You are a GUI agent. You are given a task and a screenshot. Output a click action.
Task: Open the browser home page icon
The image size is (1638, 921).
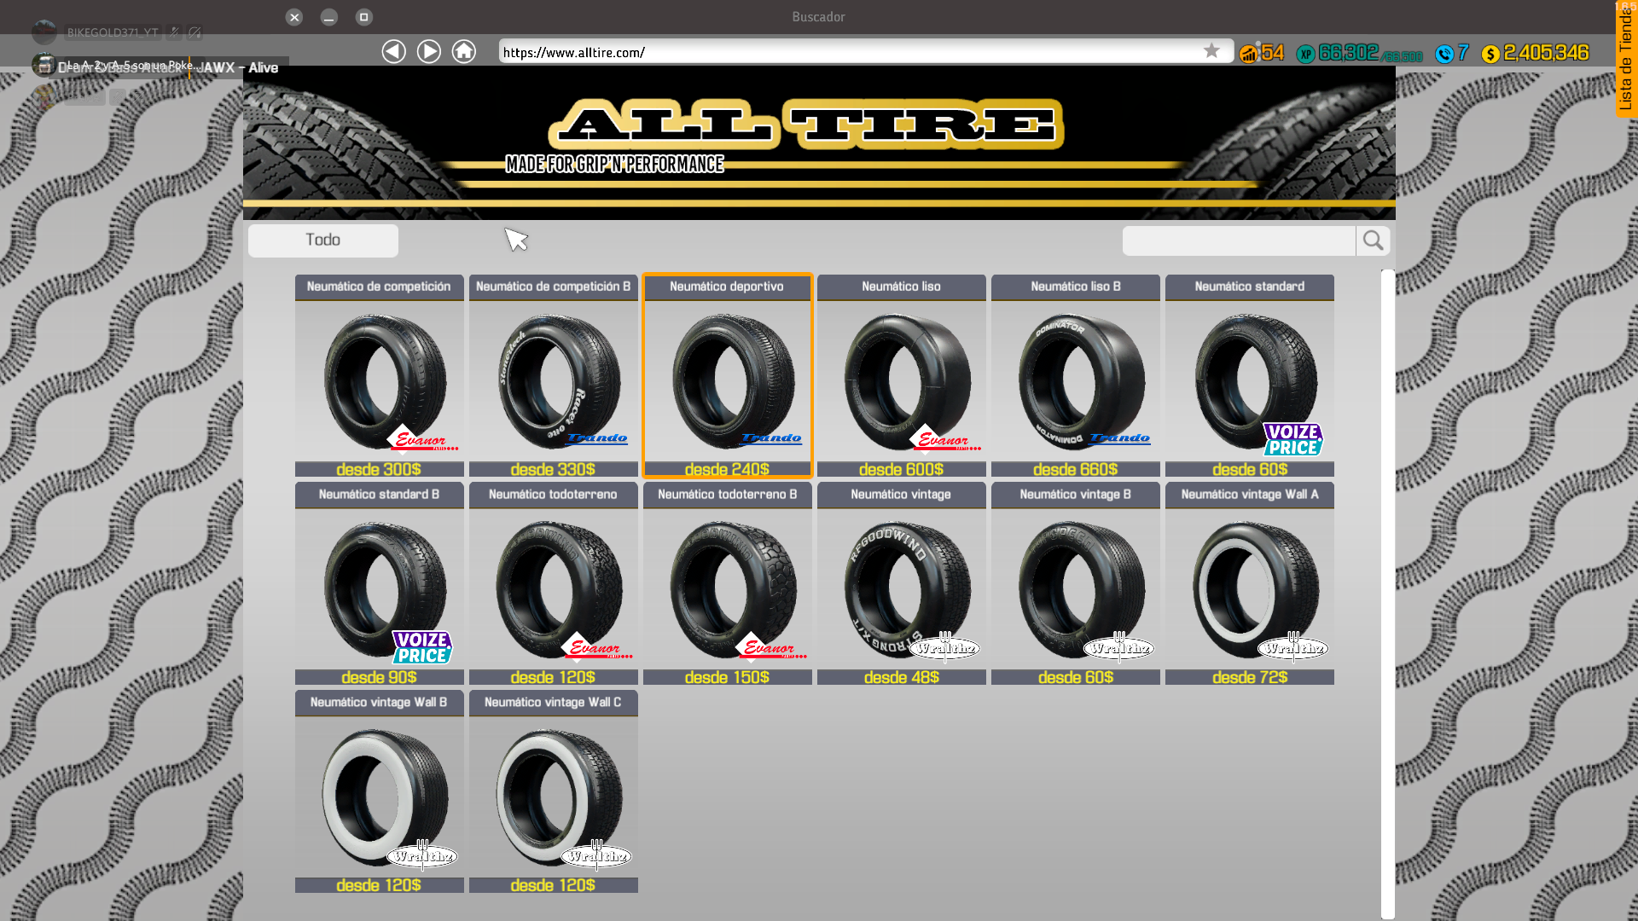464,51
